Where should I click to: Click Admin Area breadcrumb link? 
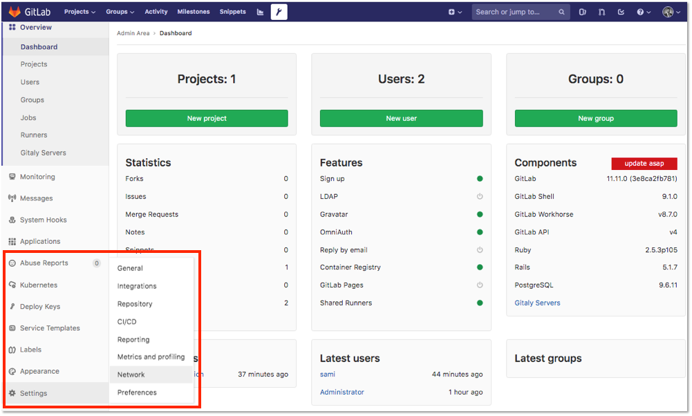(133, 33)
